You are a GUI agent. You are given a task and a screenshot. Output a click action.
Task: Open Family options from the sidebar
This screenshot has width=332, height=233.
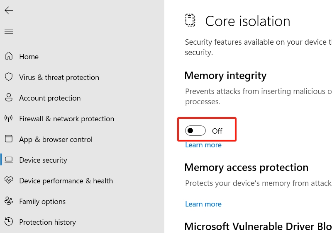[42, 202]
